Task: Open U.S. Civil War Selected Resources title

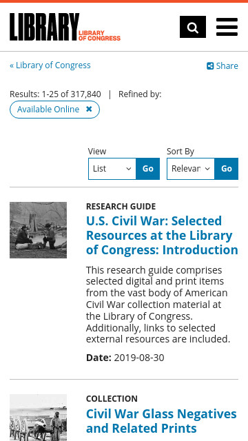Action: click(162, 236)
